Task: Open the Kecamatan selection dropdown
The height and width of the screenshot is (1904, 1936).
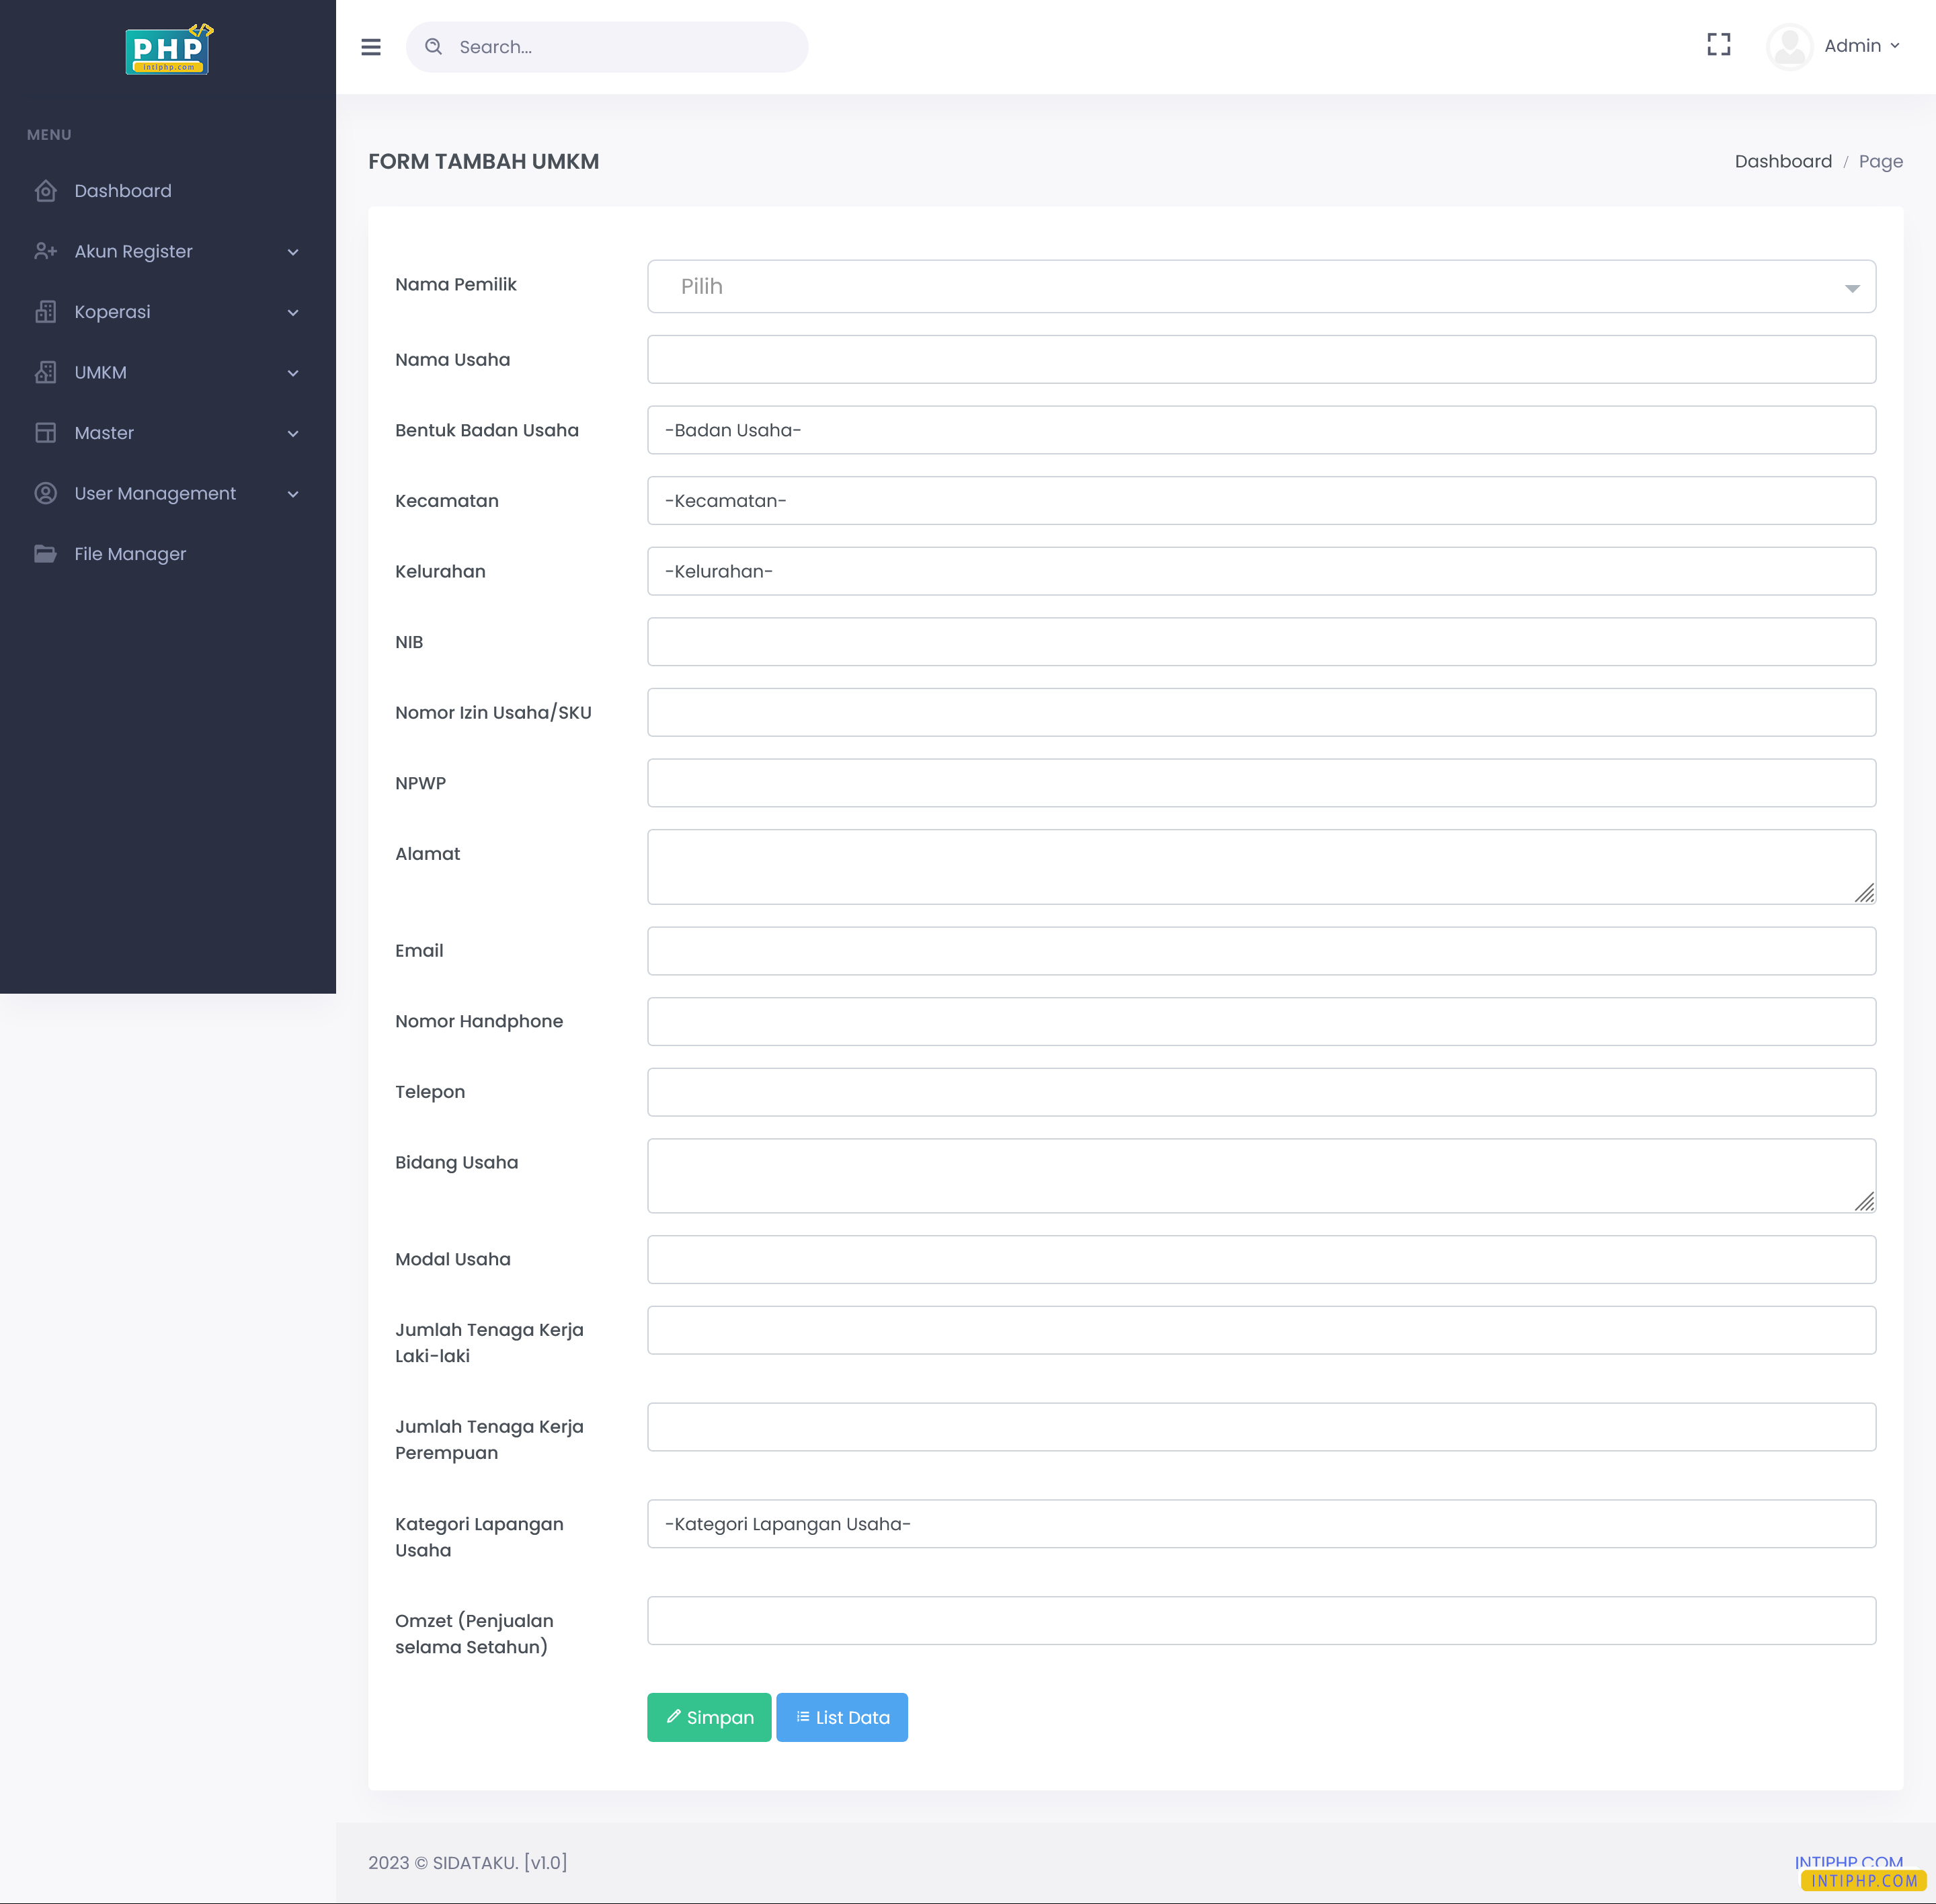Action: click(1260, 500)
